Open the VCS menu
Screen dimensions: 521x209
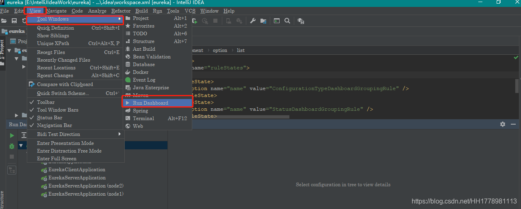[190, 11]
